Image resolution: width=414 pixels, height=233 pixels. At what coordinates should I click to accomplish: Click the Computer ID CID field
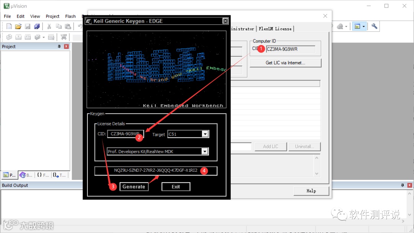(291, 49)
